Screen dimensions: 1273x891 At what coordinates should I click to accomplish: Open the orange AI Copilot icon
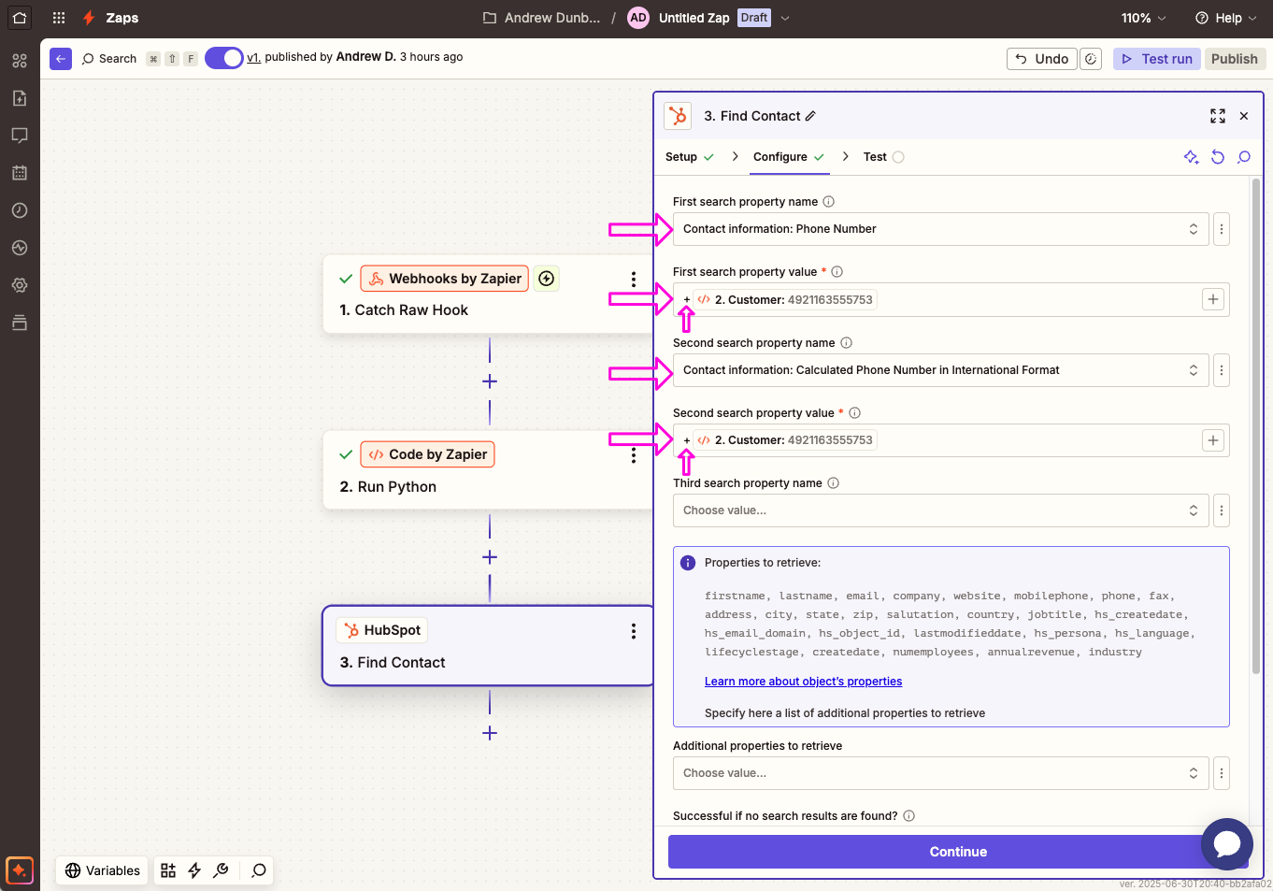coord(20,869)
